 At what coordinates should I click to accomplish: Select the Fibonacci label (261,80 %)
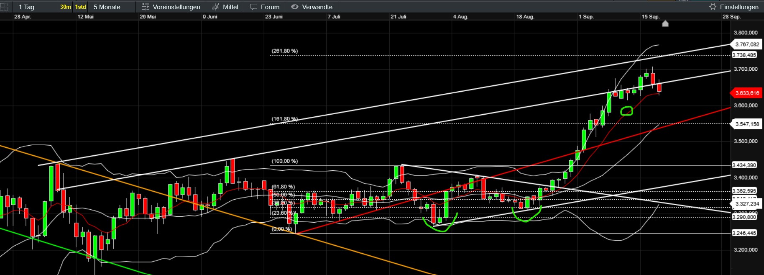[x=284, y=51]
